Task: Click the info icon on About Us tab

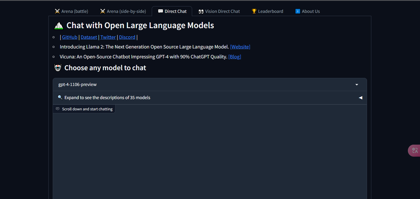Action: pyautogui.click(x=298, y=11)
